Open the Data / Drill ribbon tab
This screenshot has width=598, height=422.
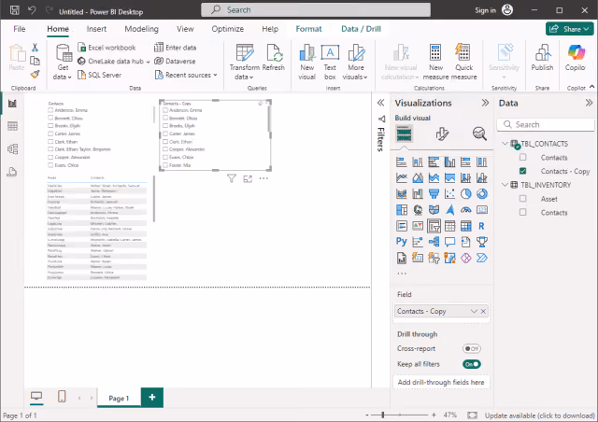tap(361, 29)
